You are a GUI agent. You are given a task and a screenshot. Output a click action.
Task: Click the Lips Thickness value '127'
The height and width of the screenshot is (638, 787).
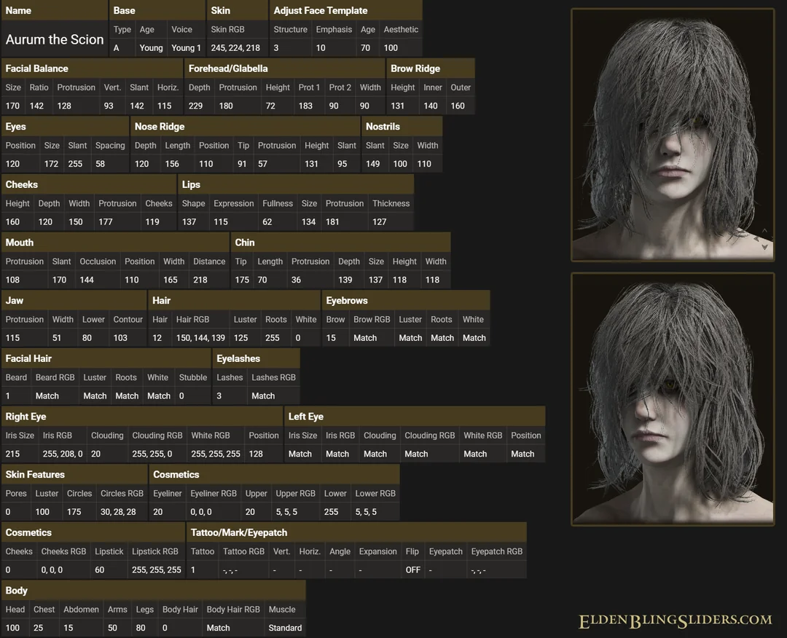pos(380,221)
